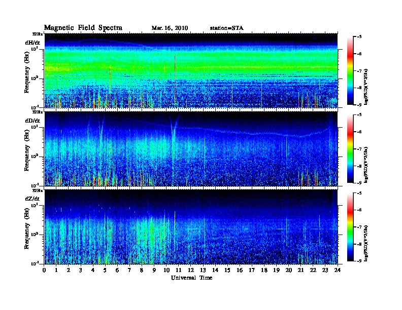This screenshot has width=402, height=310.
Task: Click hour "24" on the Universal Time axis
Action: [338, 270]
